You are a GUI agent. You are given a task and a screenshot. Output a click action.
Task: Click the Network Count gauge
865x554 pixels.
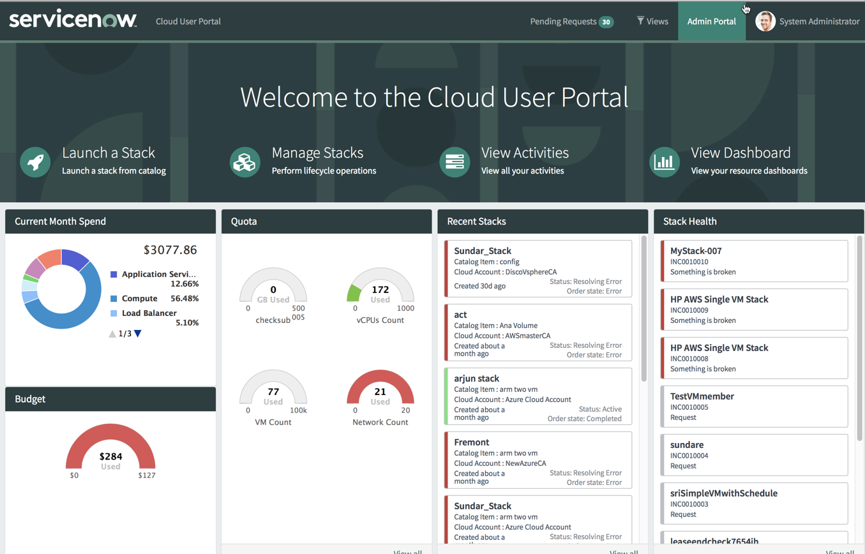(380, 388)
